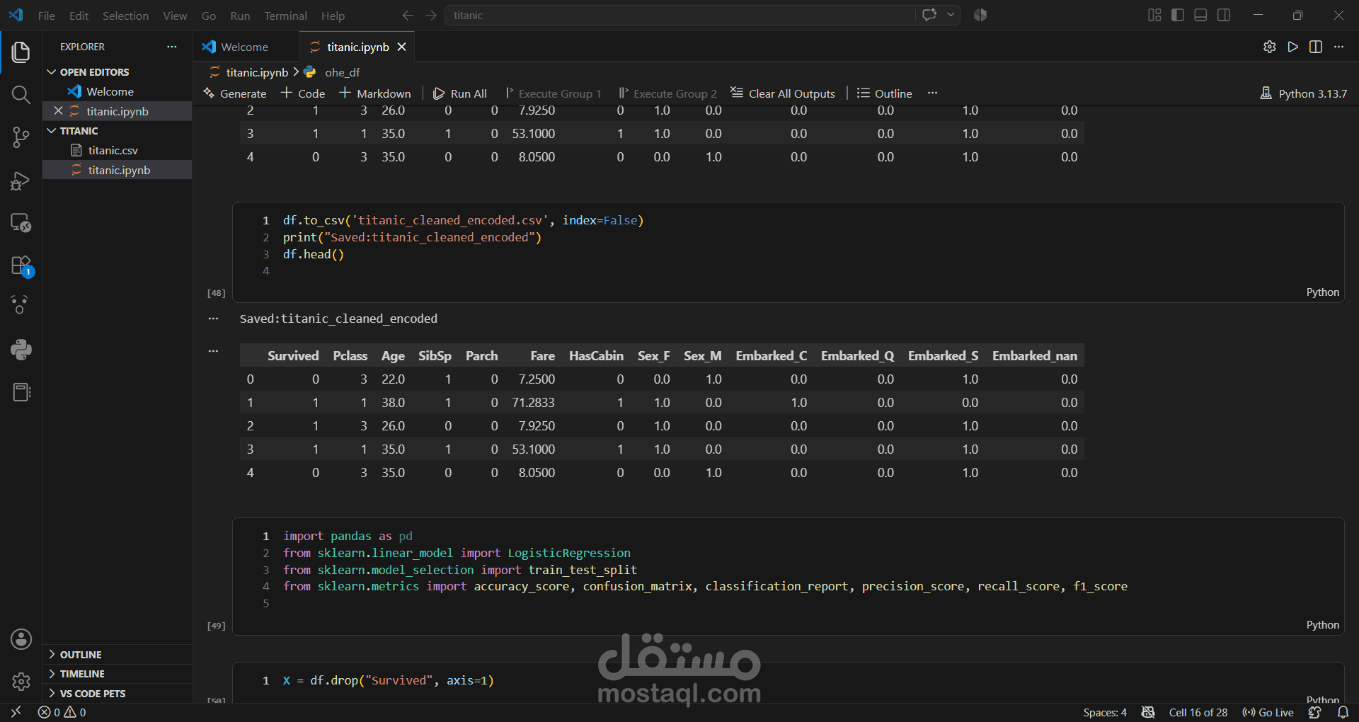Open output actions for Saved text output
This screenshot has height=722, width=1359.
213,319
